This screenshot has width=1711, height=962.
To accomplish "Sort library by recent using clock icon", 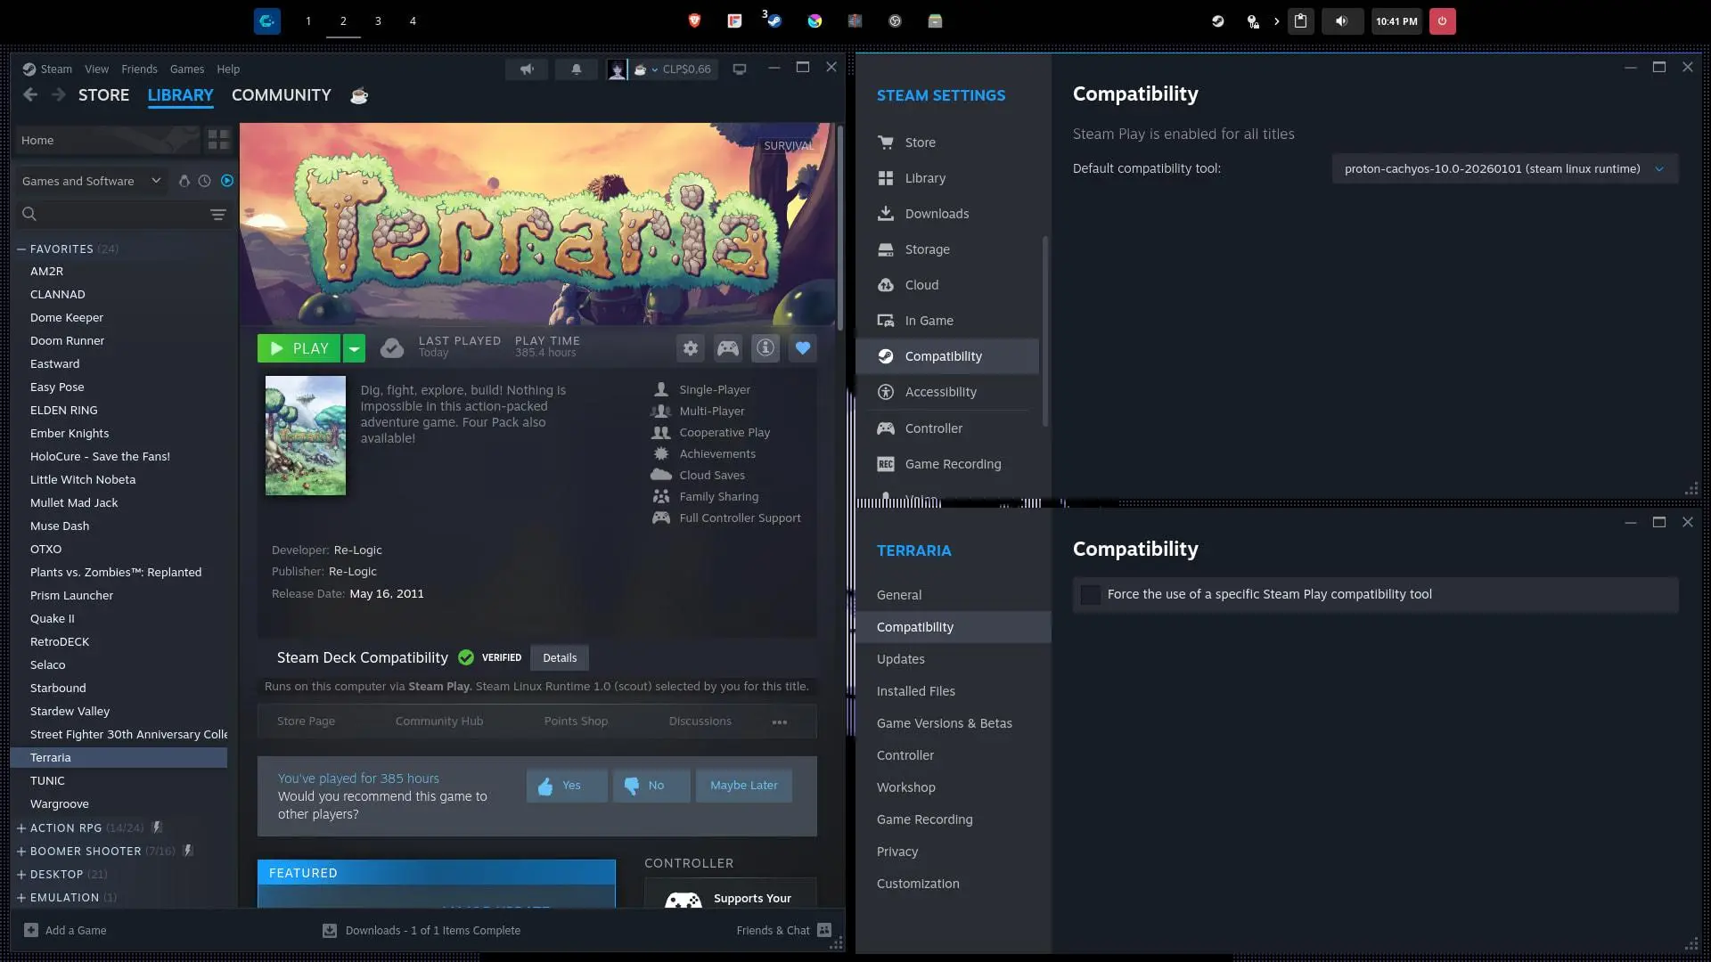I will 205,181.
